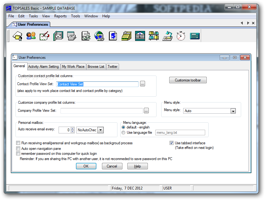The width and height of the screenshot is (265, 200).
Task: Open the Tools menu
Action: 75,16
